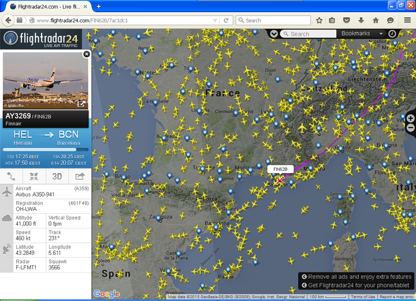Image resolution: width=416 pixels, height=301 pixels.
Task: Open the aircraft photo external link icon
Action: point(81,104)
